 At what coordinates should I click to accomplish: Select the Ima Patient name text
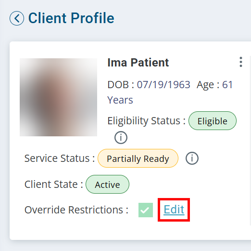[x=138, y=63]
